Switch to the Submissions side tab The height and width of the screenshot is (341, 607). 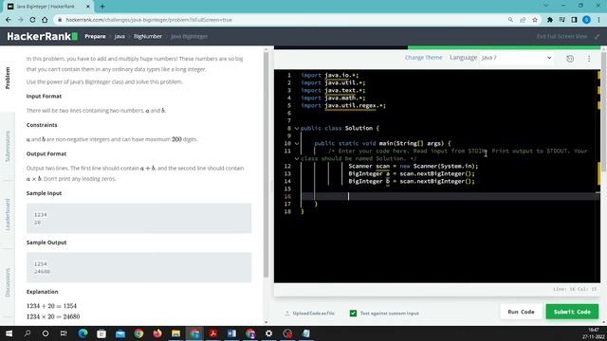click(8, 146)
